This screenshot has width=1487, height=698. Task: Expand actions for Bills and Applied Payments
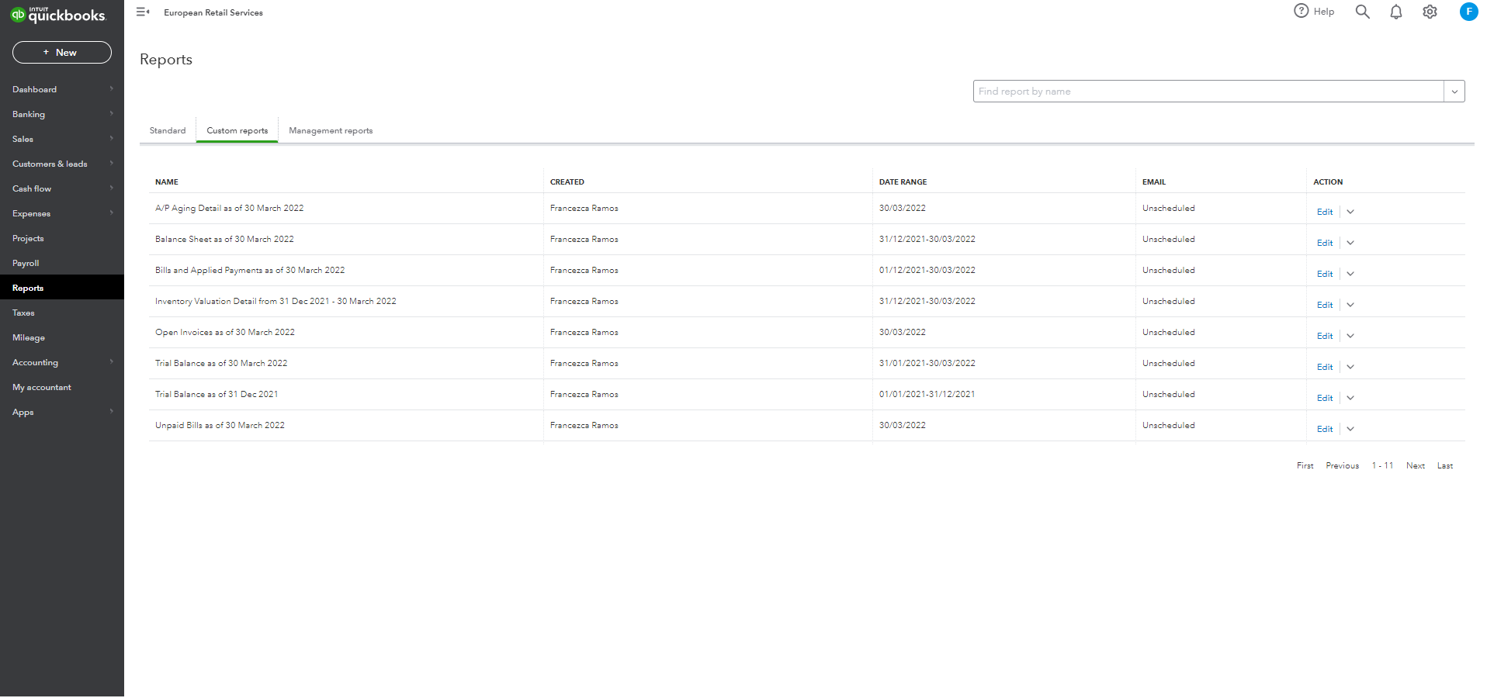1350,274
